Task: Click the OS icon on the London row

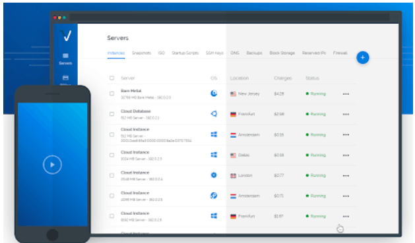Action: [214, 175]
